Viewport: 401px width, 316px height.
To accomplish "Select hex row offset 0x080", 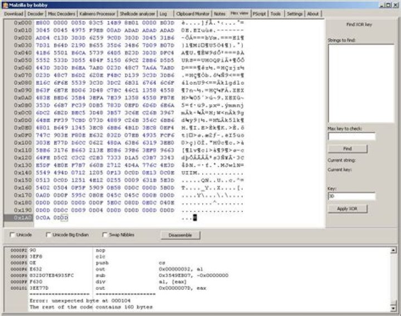I will point(23,82).
